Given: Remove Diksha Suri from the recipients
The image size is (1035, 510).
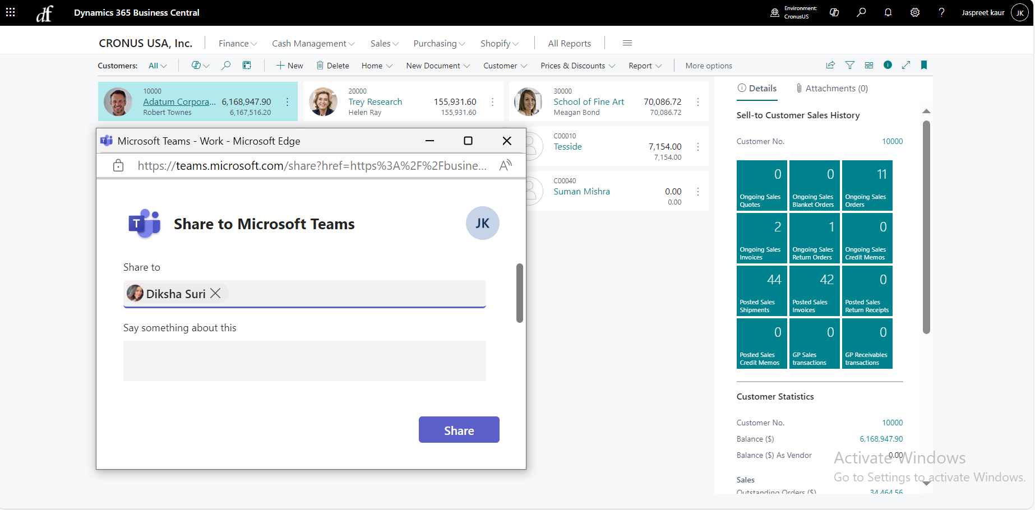Looking at the screenshot, I should (215, 294).
